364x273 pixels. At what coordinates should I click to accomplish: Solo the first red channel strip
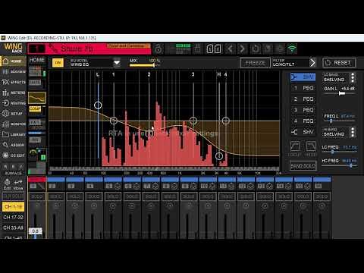click(36, 196)
